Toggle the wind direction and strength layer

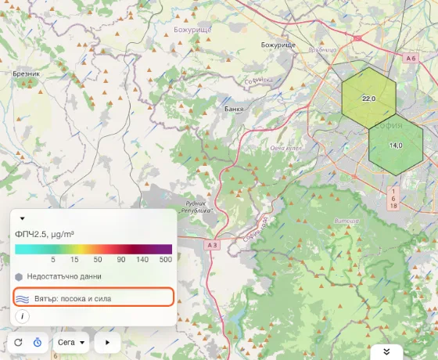(x=94, y=297)
